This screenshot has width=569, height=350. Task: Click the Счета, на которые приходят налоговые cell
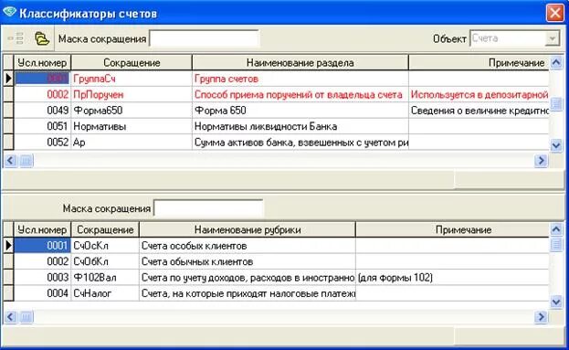(x=248, y=293)
